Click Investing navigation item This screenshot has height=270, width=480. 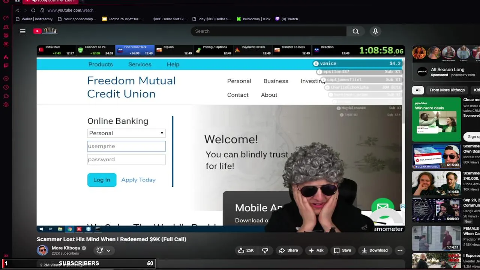(313, 81)
